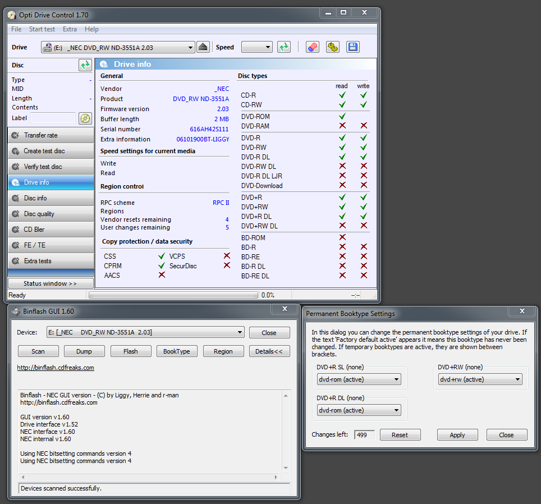This screenshot has width=541, height=504.
Task: Minimize the Opti Drive Control window
Action: pyautogui.click(x=328, y=13)
